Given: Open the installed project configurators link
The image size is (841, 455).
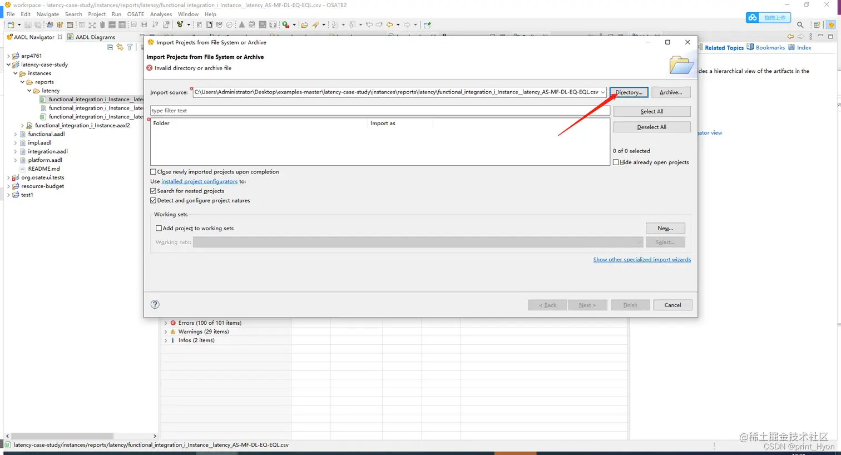Looking at the screenshot, I should [x=199, y=181].
